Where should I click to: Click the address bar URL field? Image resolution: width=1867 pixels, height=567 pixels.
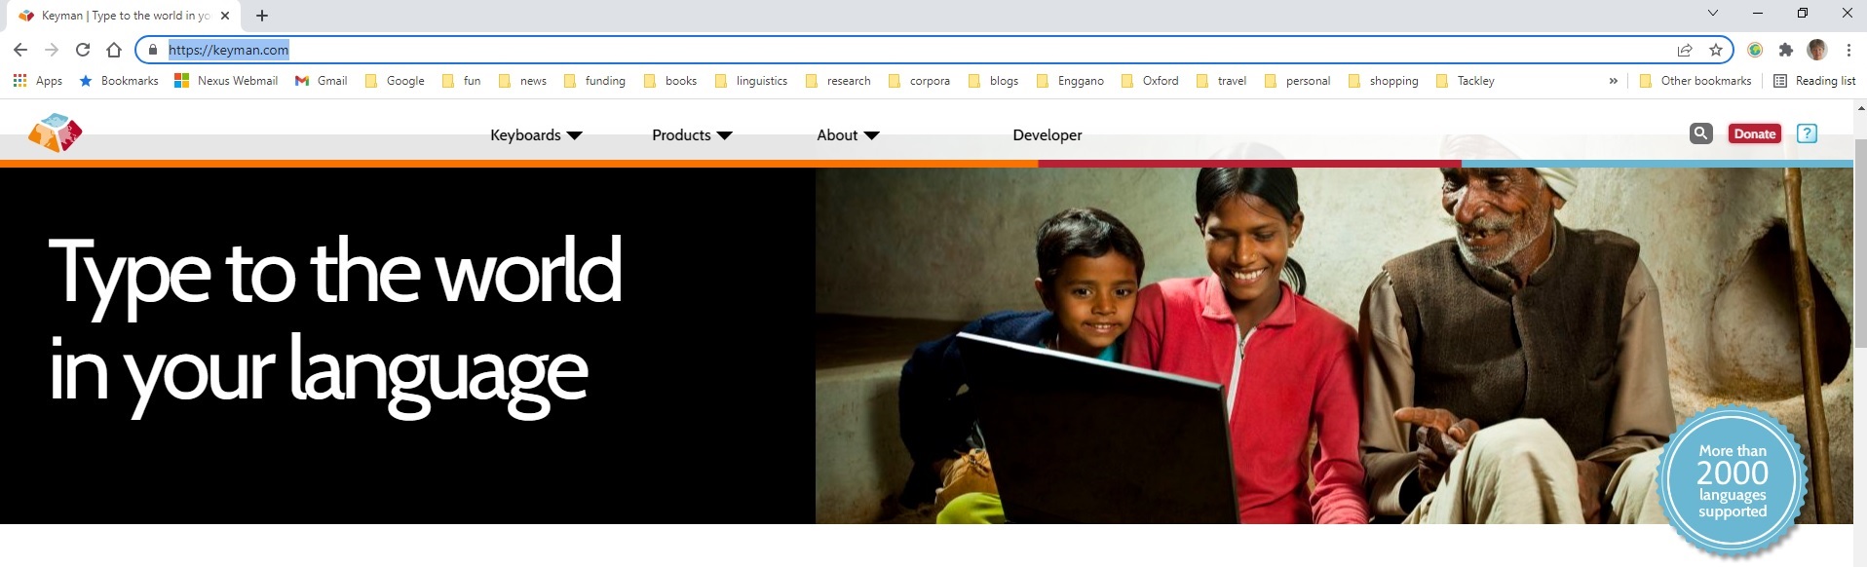(877, 50)
